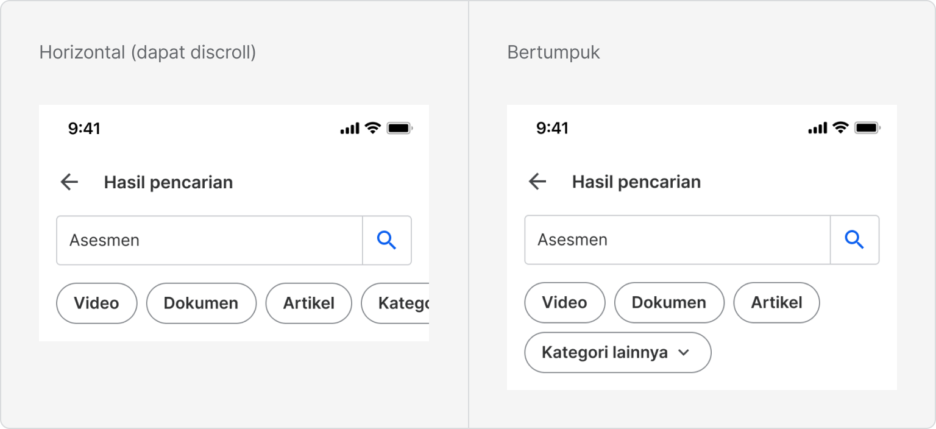Viewport: 936px width, 429px height.
Task: Click Hasil pencarian title in right phone
Action: pyautogui.click(x=636, y=182)
